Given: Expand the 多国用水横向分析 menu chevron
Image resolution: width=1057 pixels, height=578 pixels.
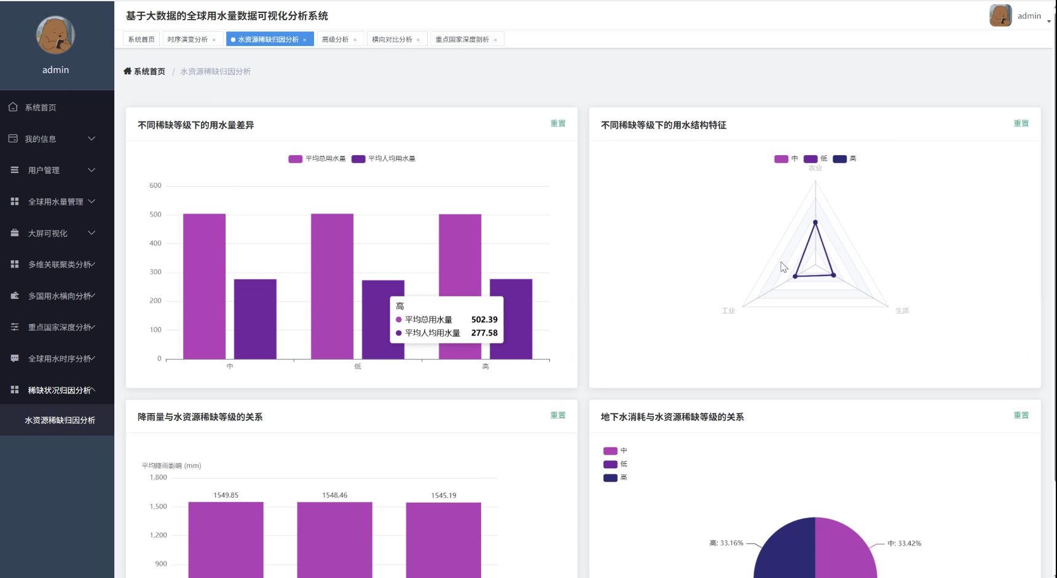Looking at the screenshot, I should [93, 296].
